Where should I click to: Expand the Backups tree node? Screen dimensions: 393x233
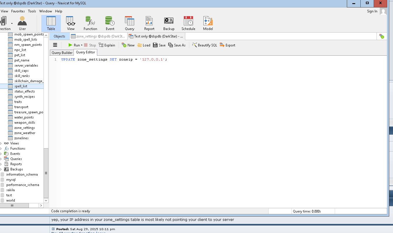(x=1, y=169)
